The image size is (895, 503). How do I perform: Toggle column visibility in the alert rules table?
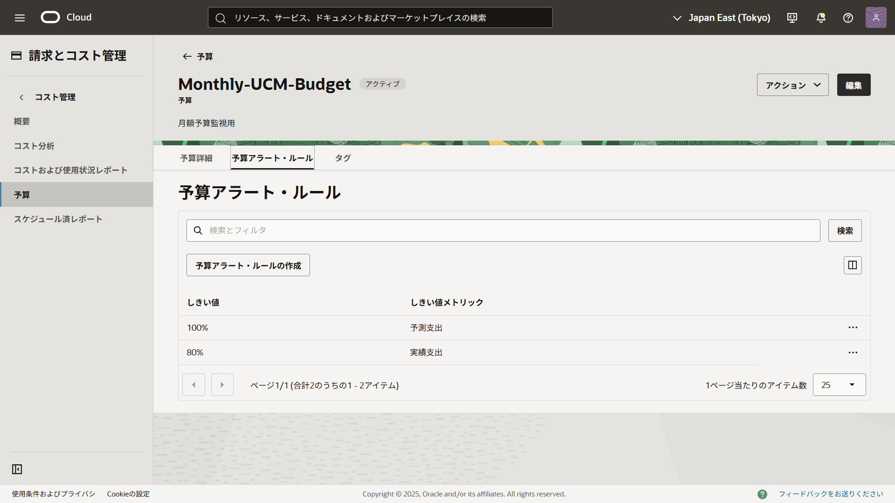pyautogui.click(x=852, y=265)
